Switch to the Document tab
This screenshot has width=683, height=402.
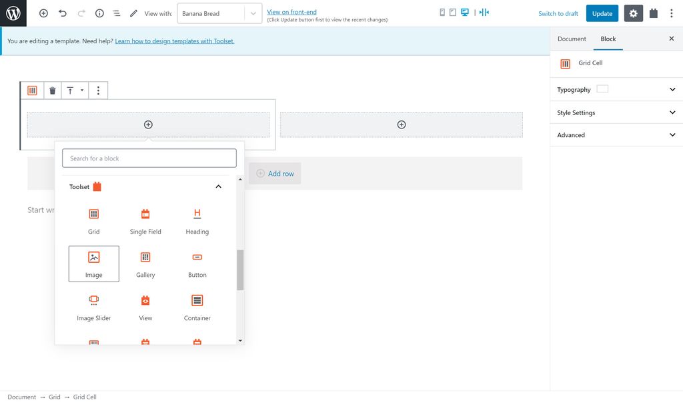click(572, 39)
